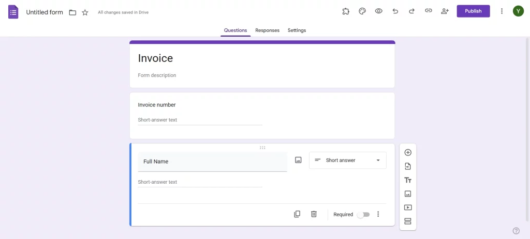Add a new question
The height and width of the screenshot is (239, 530).
pyautogui.click(x=408, y=152)
